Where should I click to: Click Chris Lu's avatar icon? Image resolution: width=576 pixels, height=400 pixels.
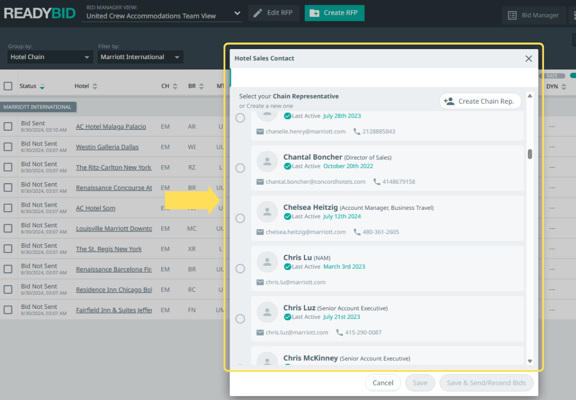tap(267, 262)
